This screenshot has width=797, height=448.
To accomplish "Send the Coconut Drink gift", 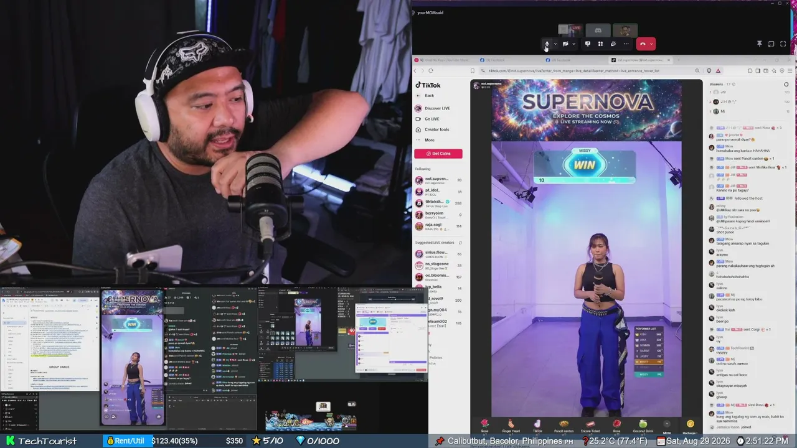I will coord(643,426).
